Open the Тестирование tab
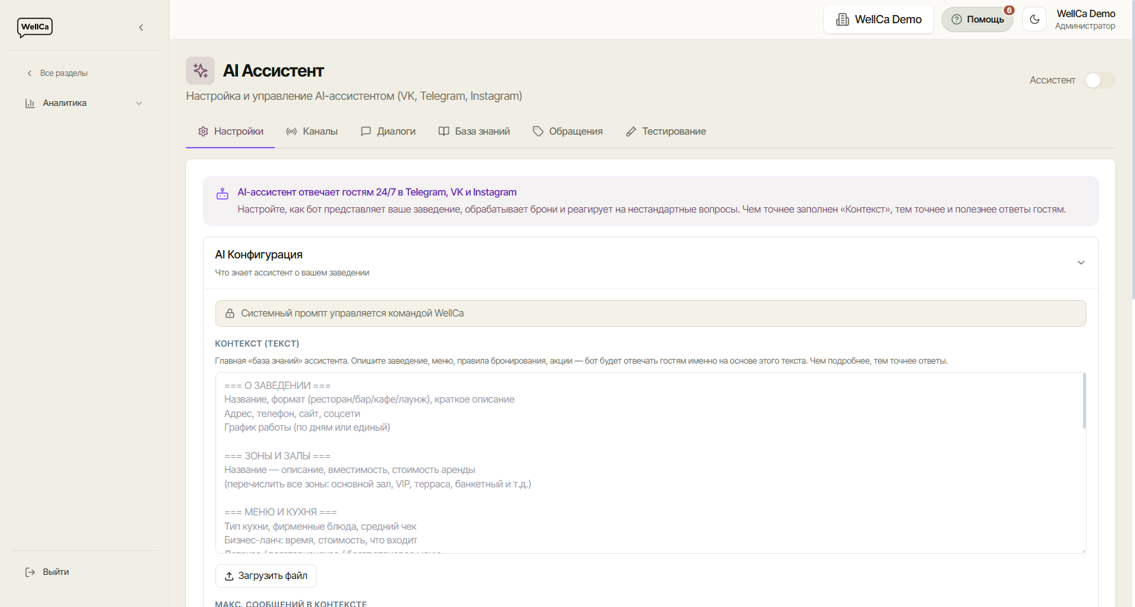Screen dimensions: 1135x607 click(x=667, y=131)
